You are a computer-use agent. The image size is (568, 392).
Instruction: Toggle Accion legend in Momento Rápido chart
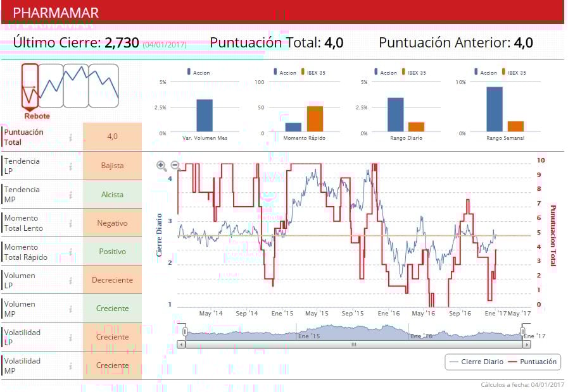tap(285, 72)
